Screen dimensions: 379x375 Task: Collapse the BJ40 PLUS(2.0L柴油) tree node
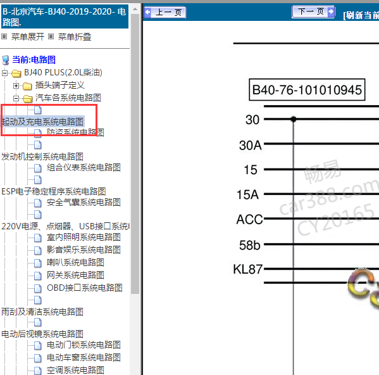[x=4, y=73]
